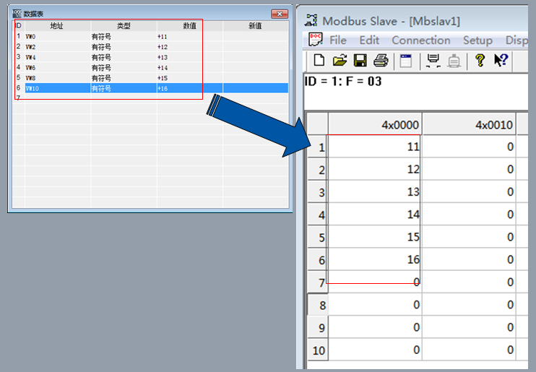
Task: Click register cell with value 15
Action: [x=375, y=237]
